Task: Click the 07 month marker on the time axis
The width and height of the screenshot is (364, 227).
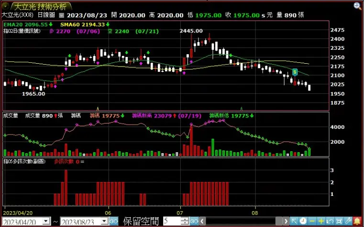Action: coord(180,213)
